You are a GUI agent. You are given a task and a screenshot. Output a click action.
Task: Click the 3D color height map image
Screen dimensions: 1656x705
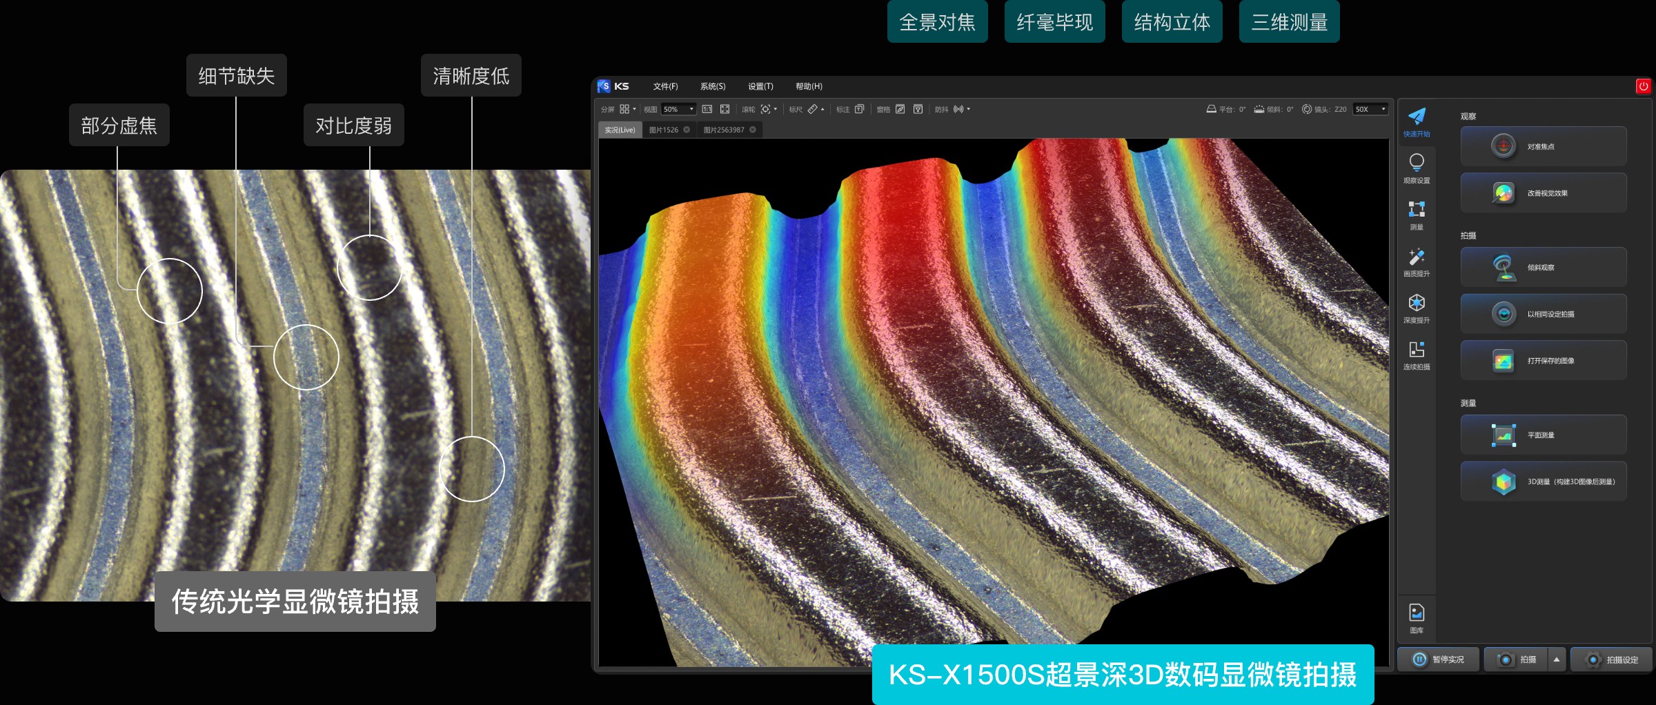point(994,402)
